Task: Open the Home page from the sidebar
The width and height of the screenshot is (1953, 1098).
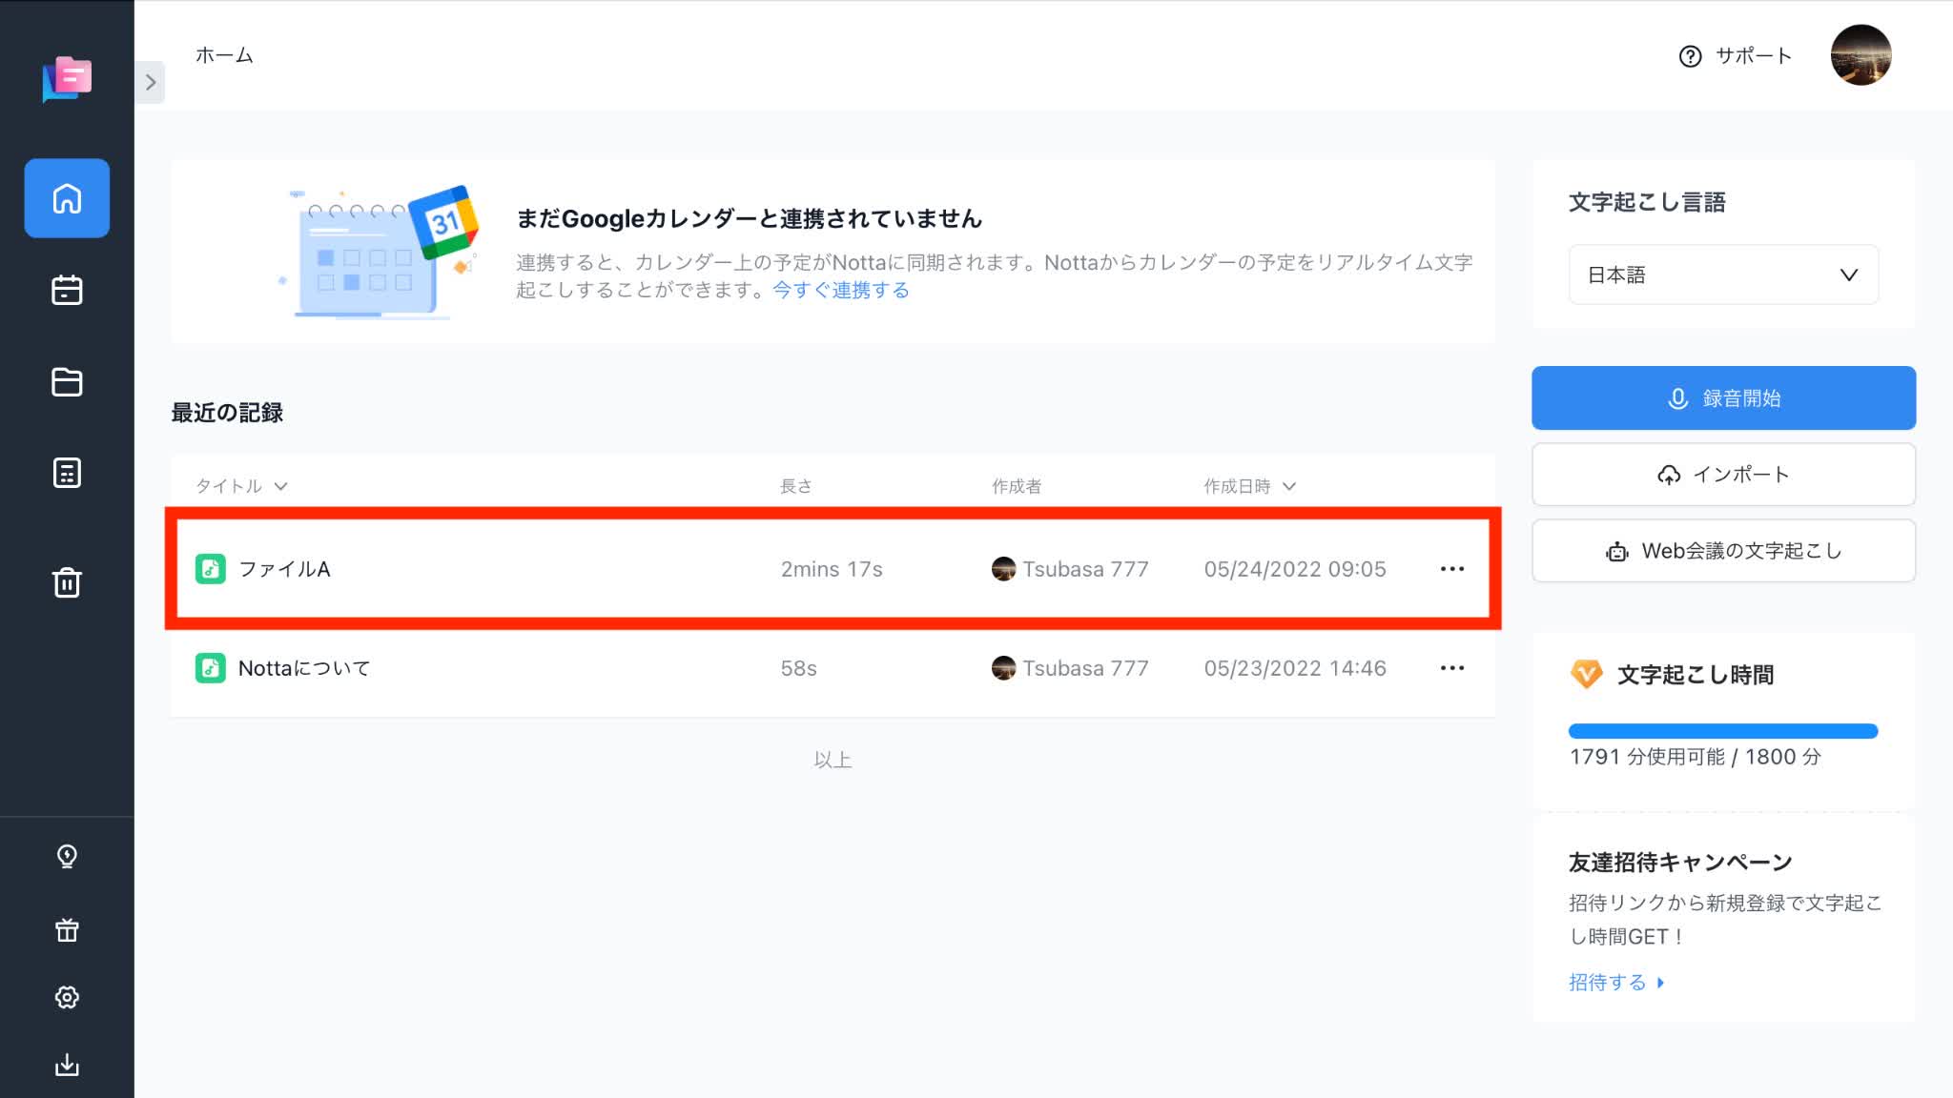Action: tap(67, 198)
